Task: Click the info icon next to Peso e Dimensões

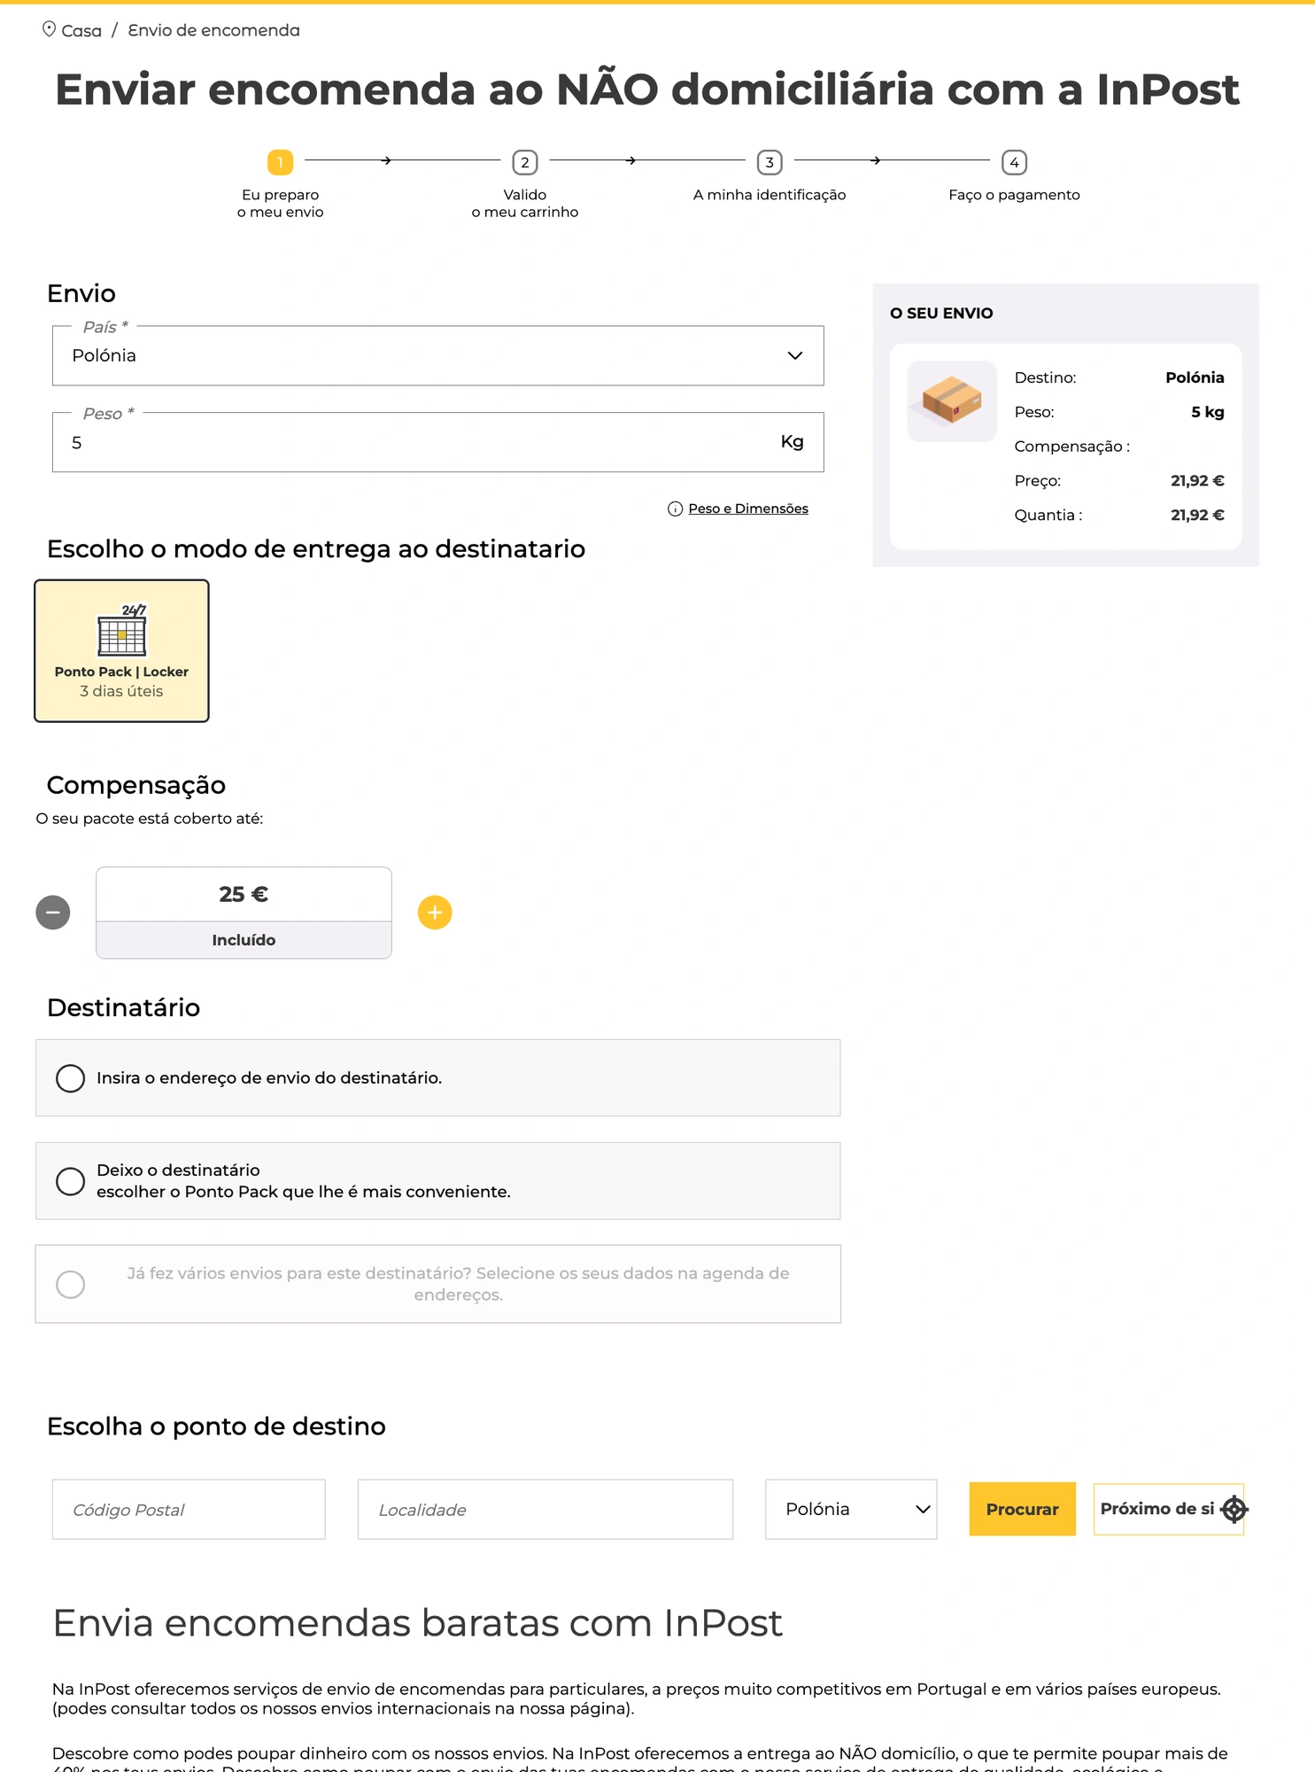Action: click(x=675, y=509)
